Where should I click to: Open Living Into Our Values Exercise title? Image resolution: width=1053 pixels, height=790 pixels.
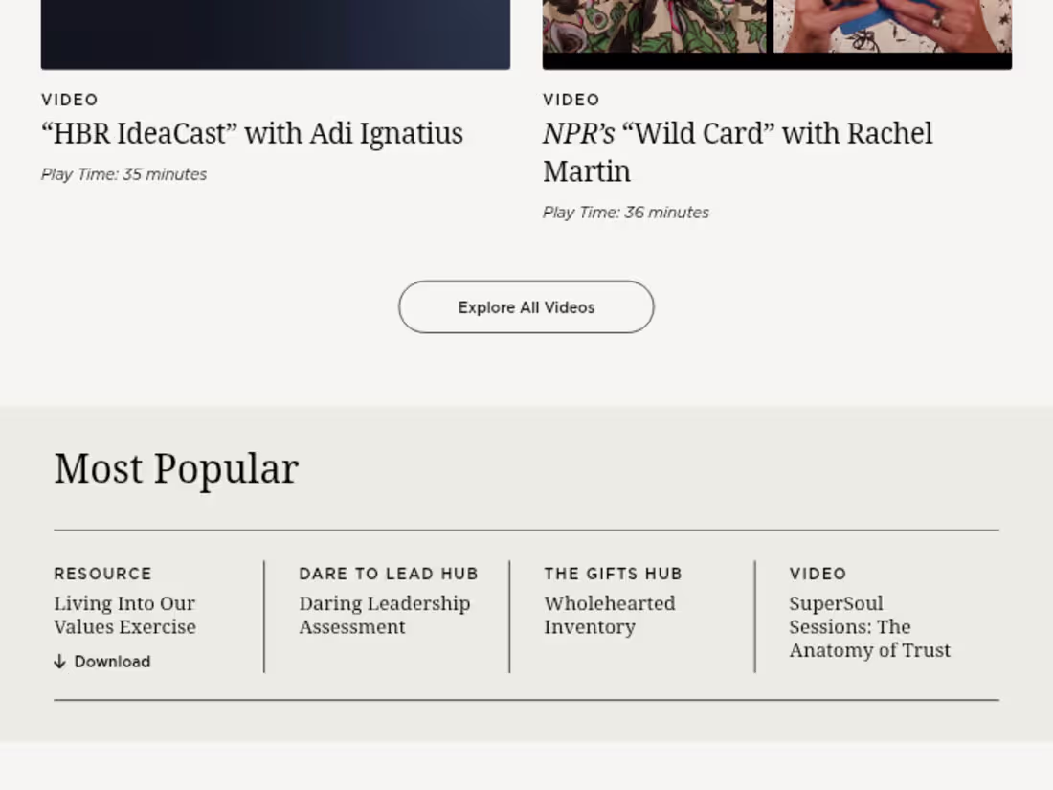tap(124, 615)
